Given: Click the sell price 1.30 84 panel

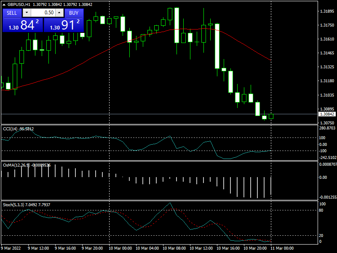Looking at the screenshot, I should [x=23, y=25].
